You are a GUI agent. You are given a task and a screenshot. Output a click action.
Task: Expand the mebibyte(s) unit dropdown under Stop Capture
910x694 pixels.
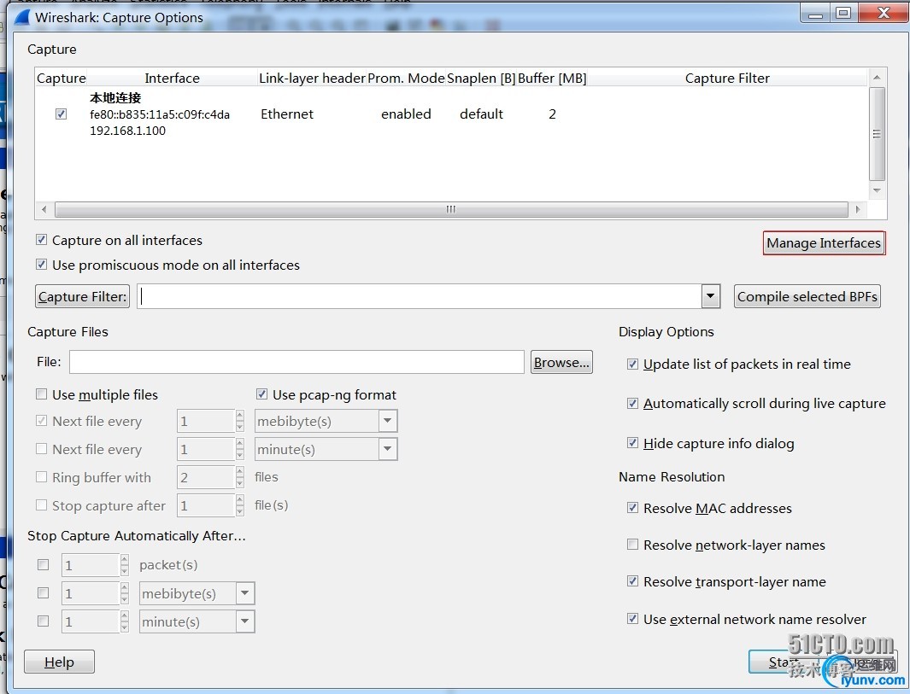click(x=244, y=593)
